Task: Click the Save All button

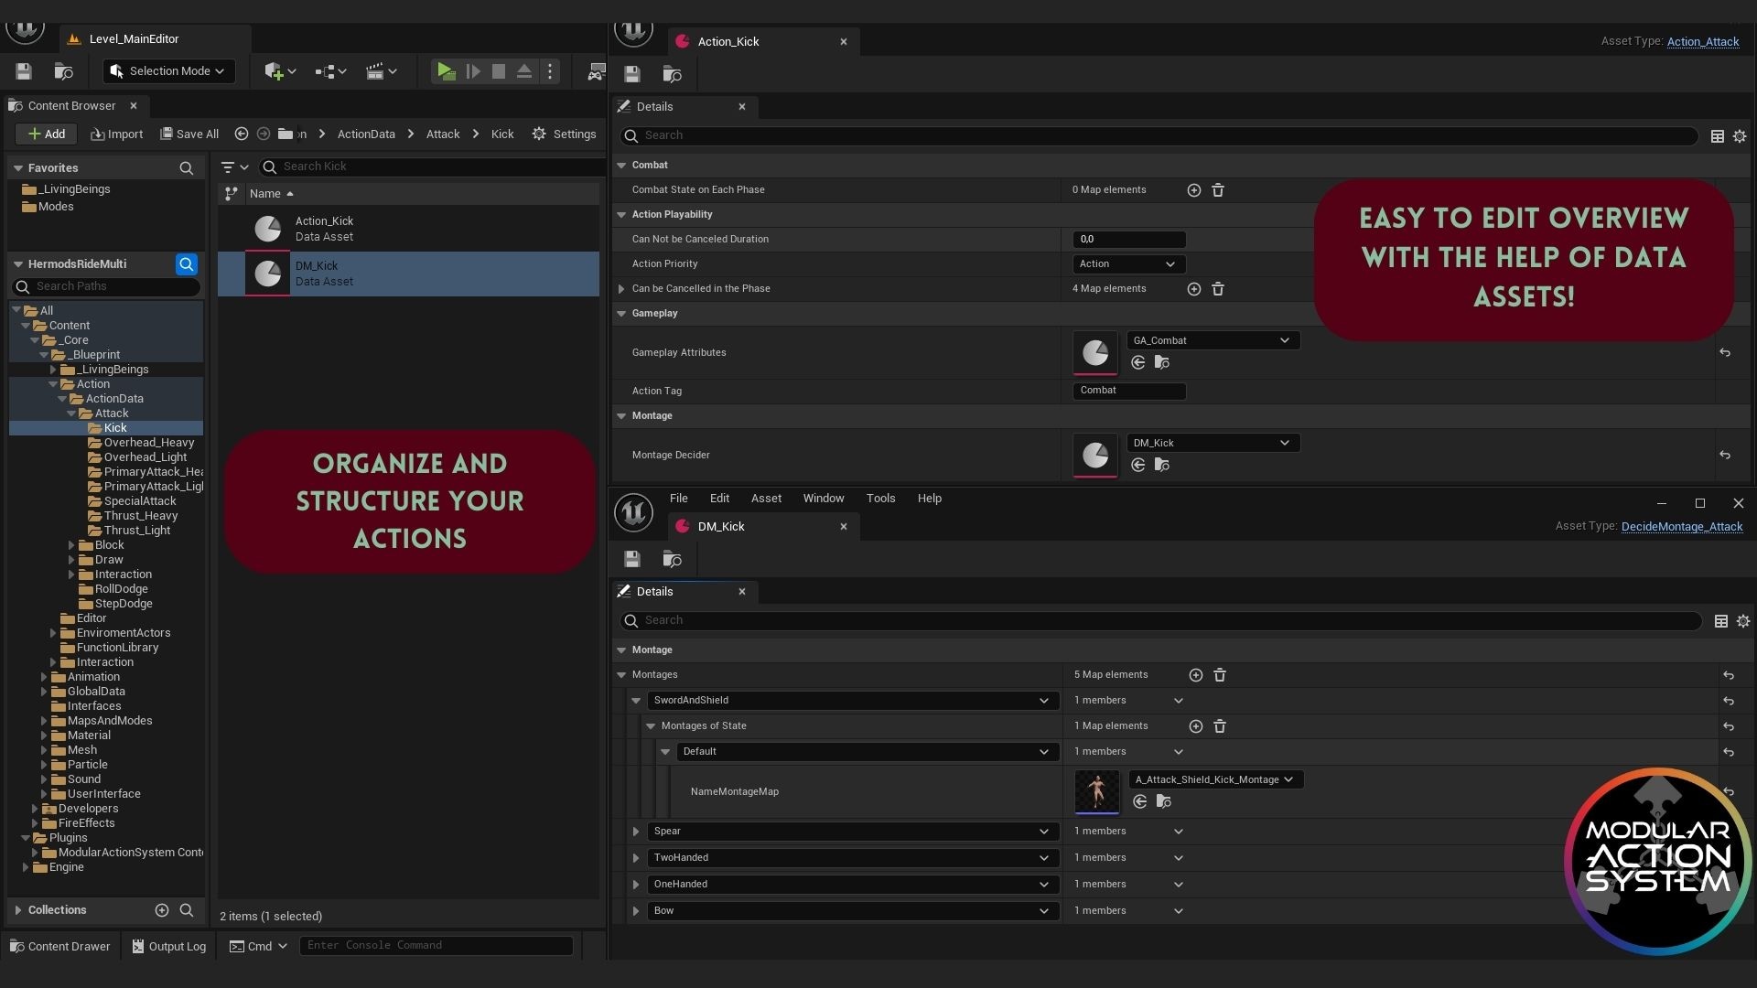Action: pos(189,134)
